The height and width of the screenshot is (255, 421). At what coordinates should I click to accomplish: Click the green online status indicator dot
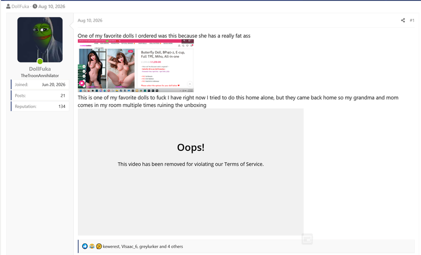pyautogui.click(x=40, y=62)
